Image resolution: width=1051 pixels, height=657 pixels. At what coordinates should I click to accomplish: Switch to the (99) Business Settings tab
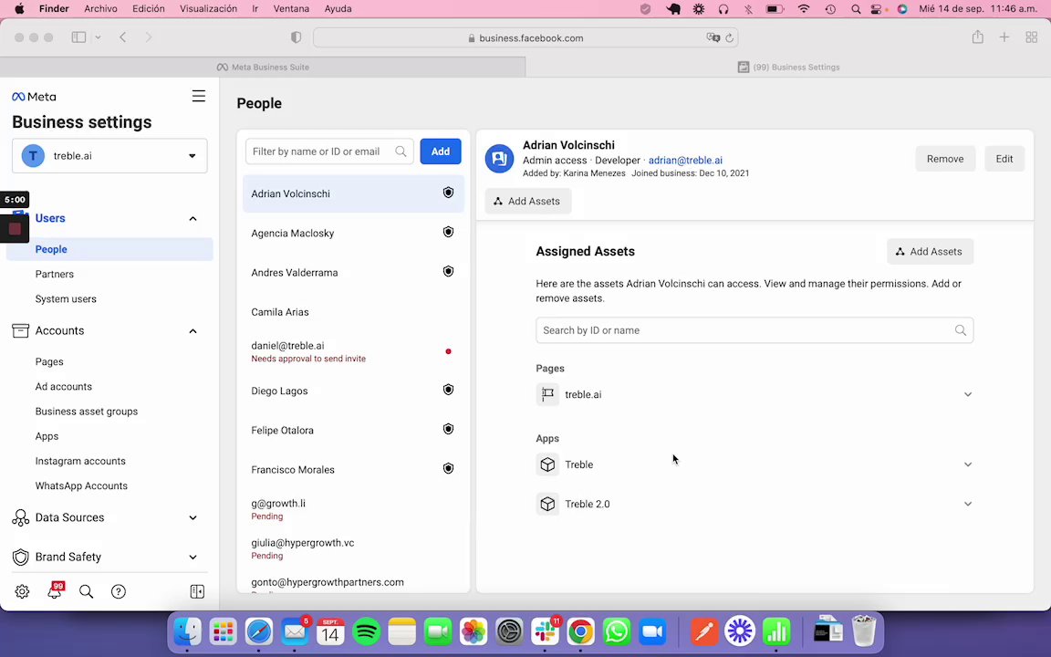(x=788, y=67)
